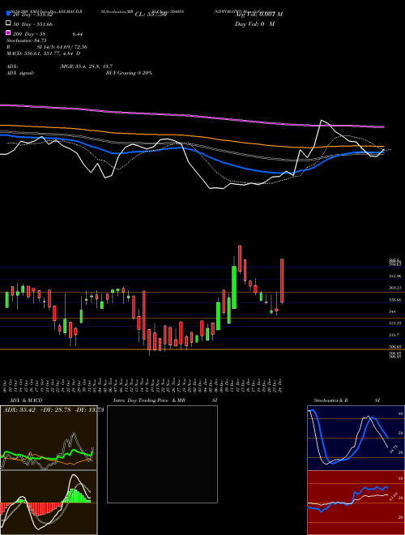Click the empty Intra Day Trading Price panel
The image size is (405, 535).
pyautogui.click(x=162, y=454)
